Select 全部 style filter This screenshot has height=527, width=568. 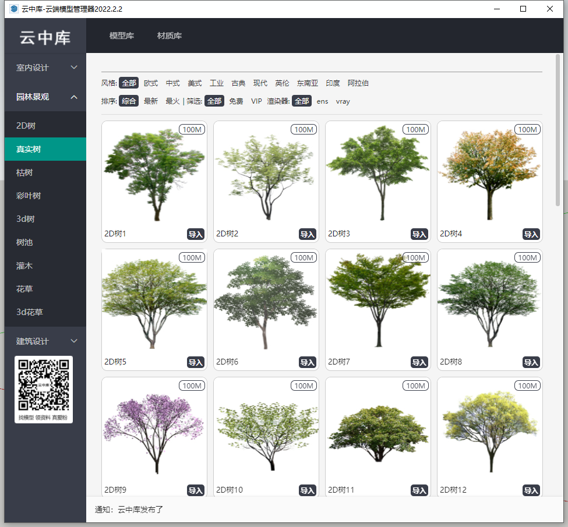[x=129, y=83]
